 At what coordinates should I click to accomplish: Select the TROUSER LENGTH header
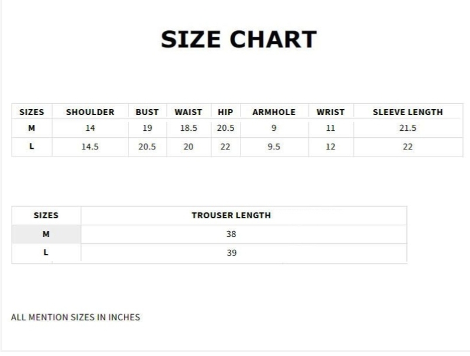tap(231, 215)
